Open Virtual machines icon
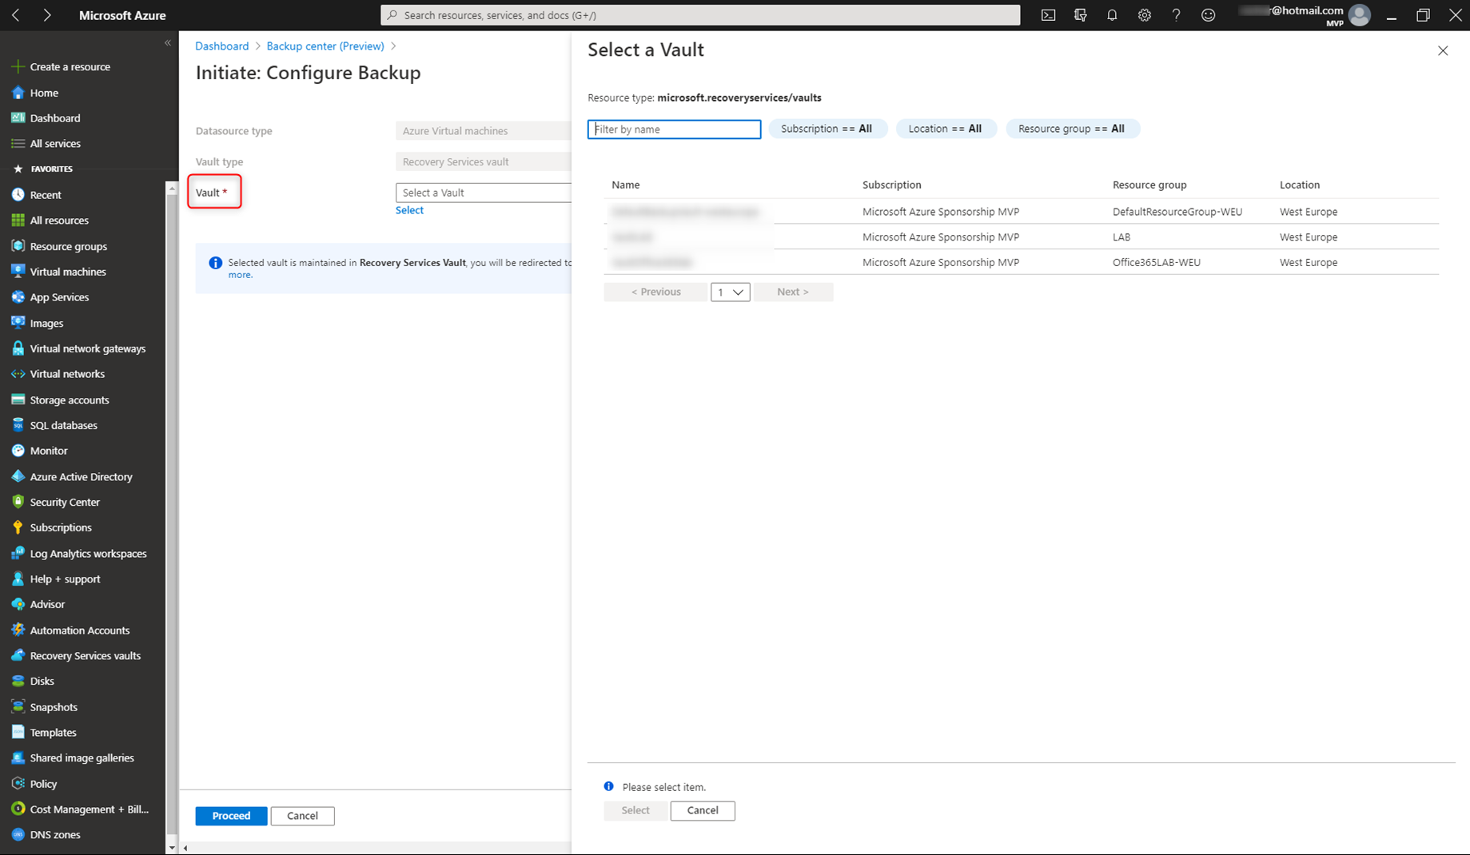Screen dimensions: 1470x855 tap(18, 272)
